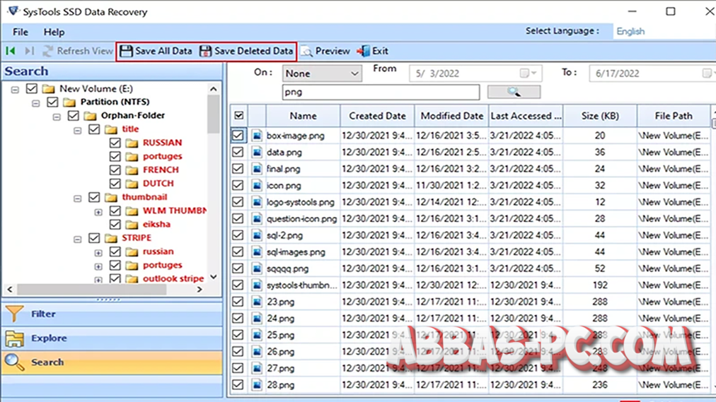The image size is (716, 402).
Task: Uncheck the box-image.png file checkbox
Action: pyautogui.click(x=238, y=135)
